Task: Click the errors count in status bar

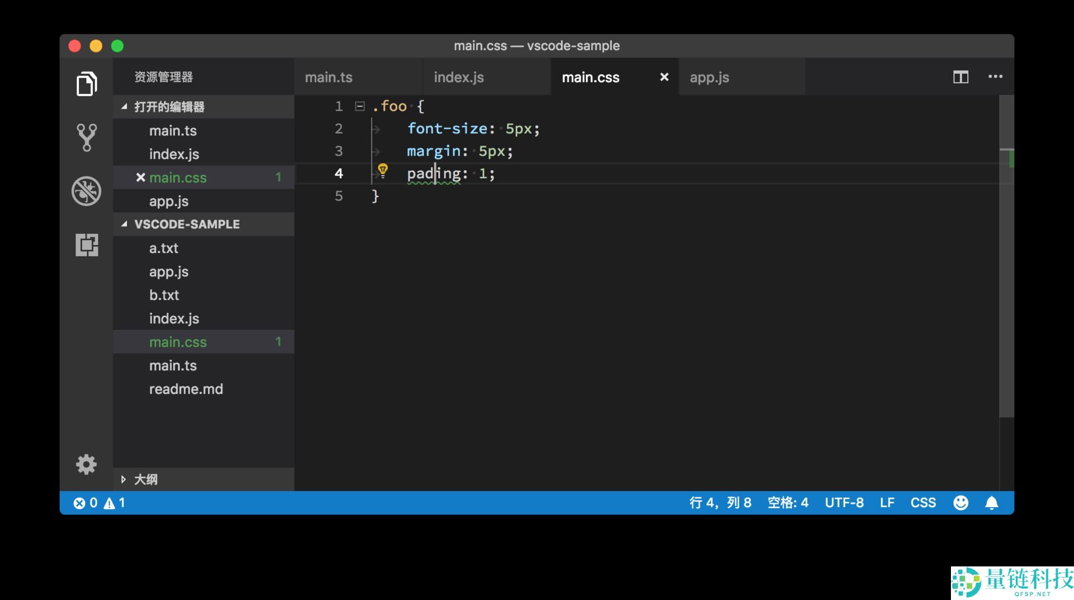Action: (85, 503)
